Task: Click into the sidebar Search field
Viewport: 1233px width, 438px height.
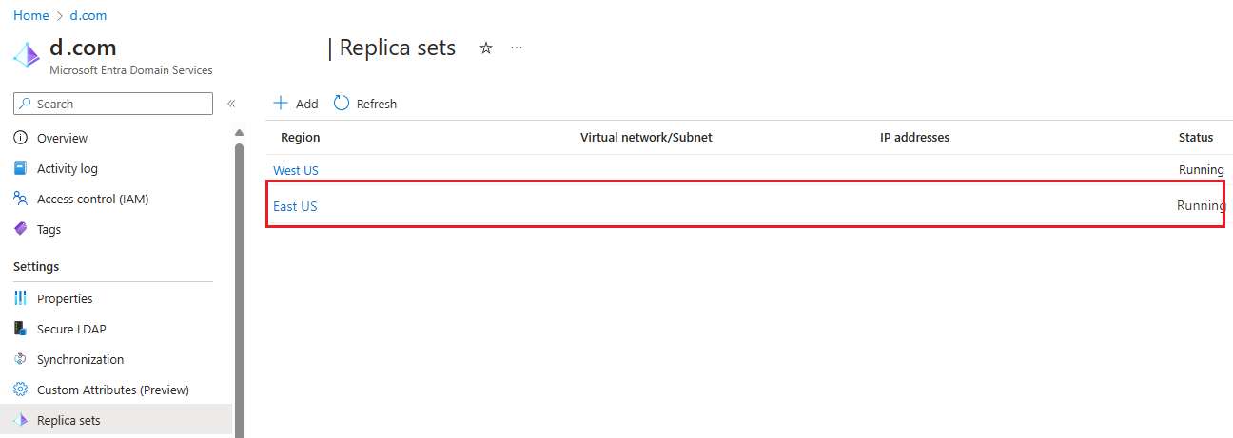Action: point(121,104)
